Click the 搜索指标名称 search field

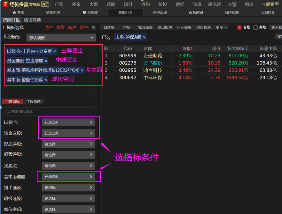(x=50, y=112)
